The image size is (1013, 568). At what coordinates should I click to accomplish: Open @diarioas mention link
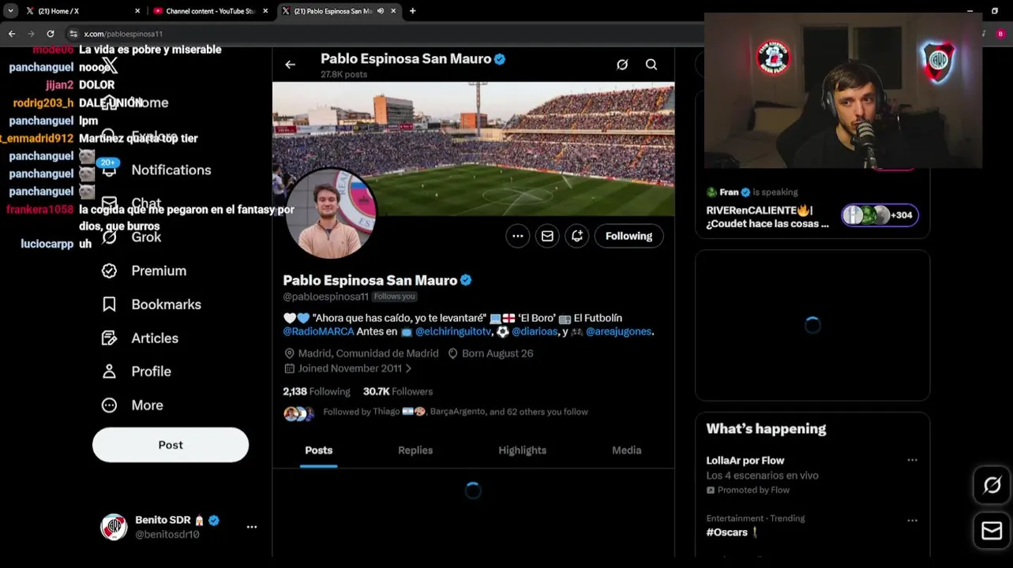pos(535,331)
